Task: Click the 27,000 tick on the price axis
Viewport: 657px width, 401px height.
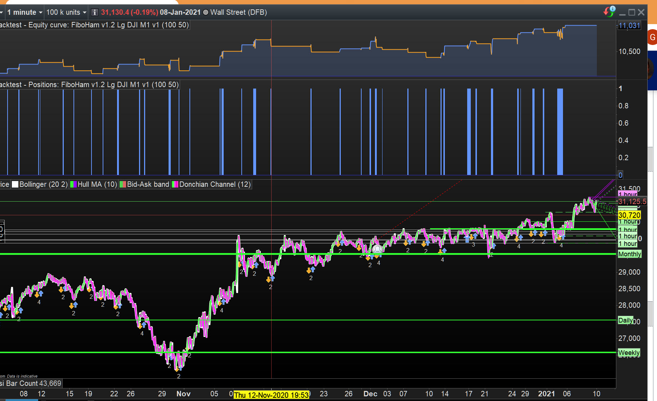Action: pos(629,338)
